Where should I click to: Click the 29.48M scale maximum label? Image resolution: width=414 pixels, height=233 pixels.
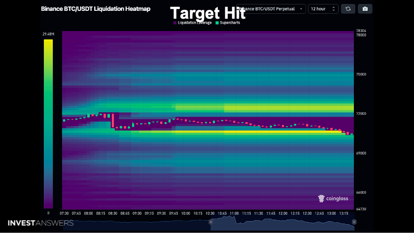tap(48, 34)
